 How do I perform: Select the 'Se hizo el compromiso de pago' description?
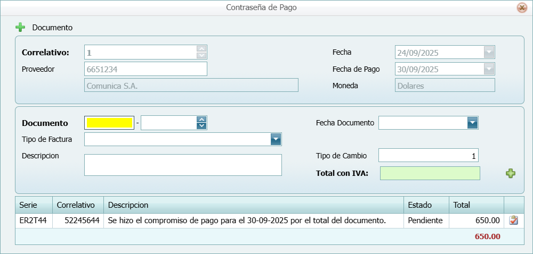(x=254, y=221)
